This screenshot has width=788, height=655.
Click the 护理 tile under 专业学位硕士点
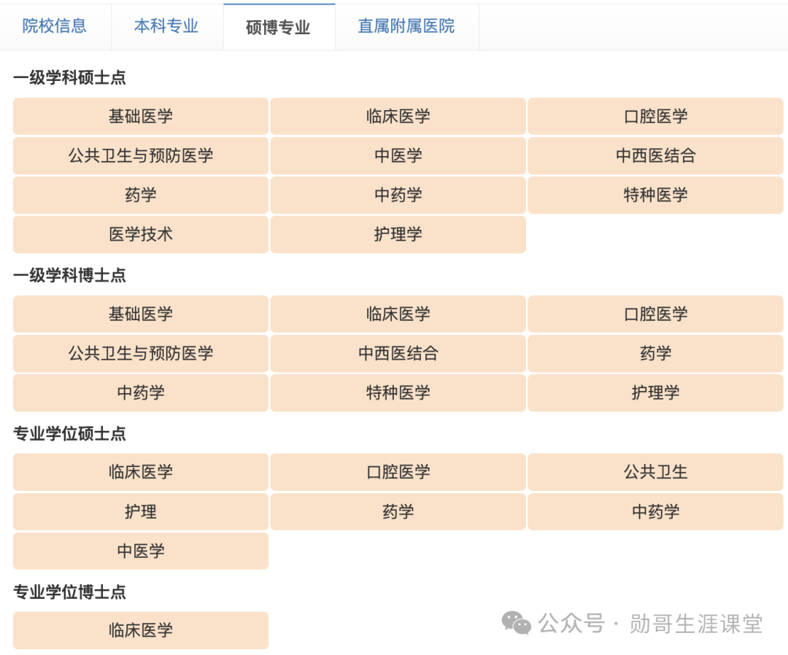(x=140, y=511)
